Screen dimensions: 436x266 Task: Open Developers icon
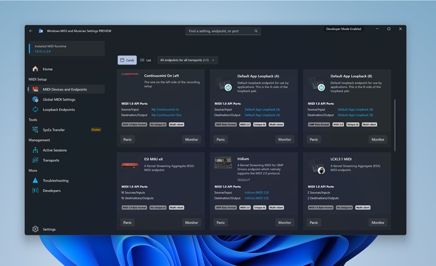[x=35, y=190]
